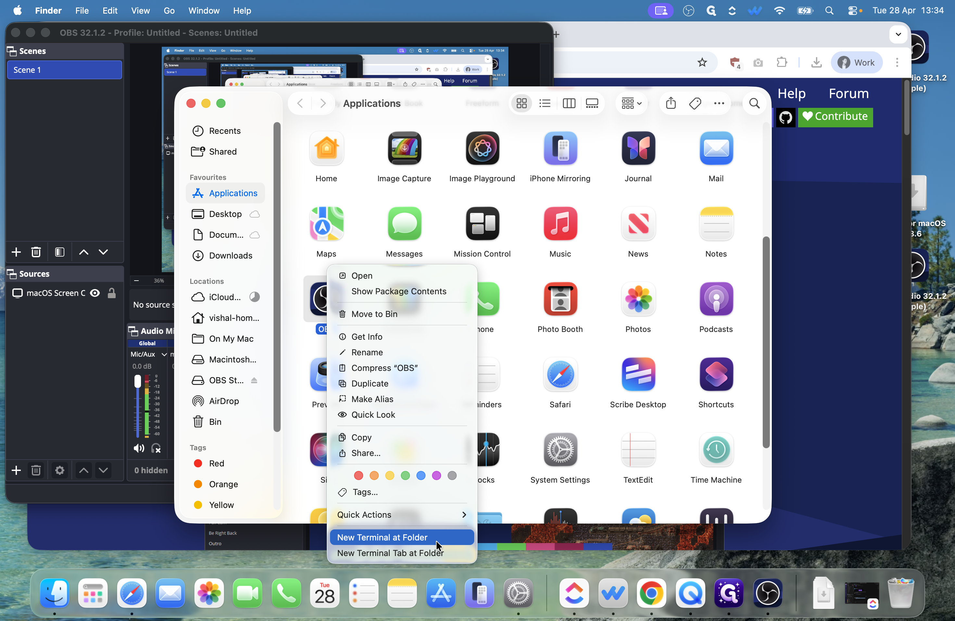Mute Mic/Aux speaker icon in Audio Mixer
The height and width of the screenshot is (621, 955).
coord(139,448)
